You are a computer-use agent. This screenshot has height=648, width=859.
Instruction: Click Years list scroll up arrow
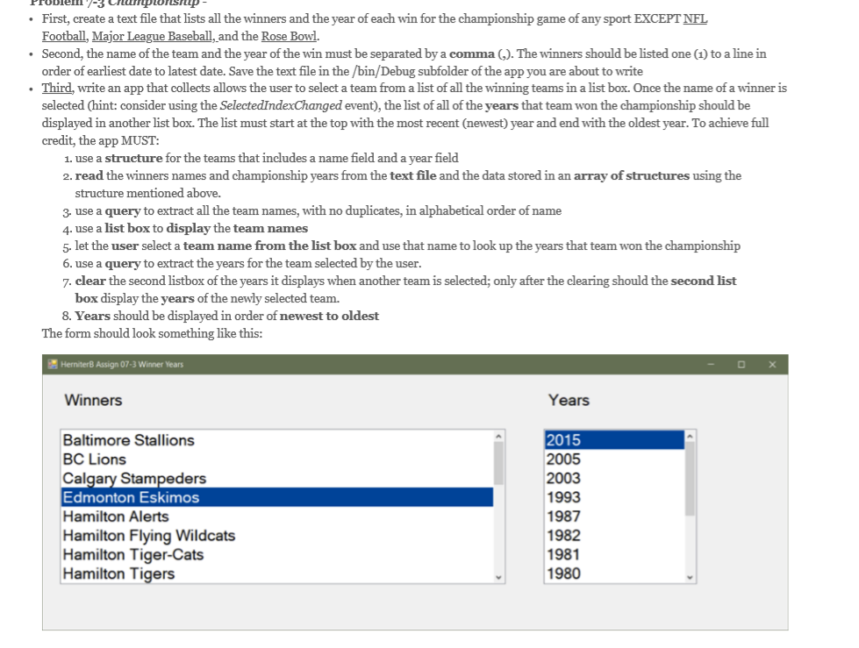click(x=690, y=436)
